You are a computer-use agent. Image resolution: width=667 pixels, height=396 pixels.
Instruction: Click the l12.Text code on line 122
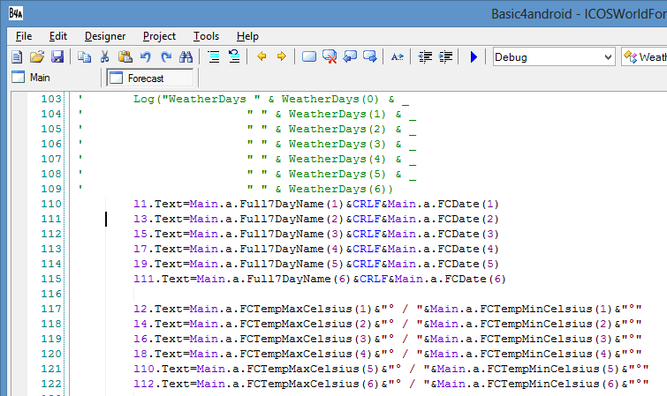click(x=161, y=384)
